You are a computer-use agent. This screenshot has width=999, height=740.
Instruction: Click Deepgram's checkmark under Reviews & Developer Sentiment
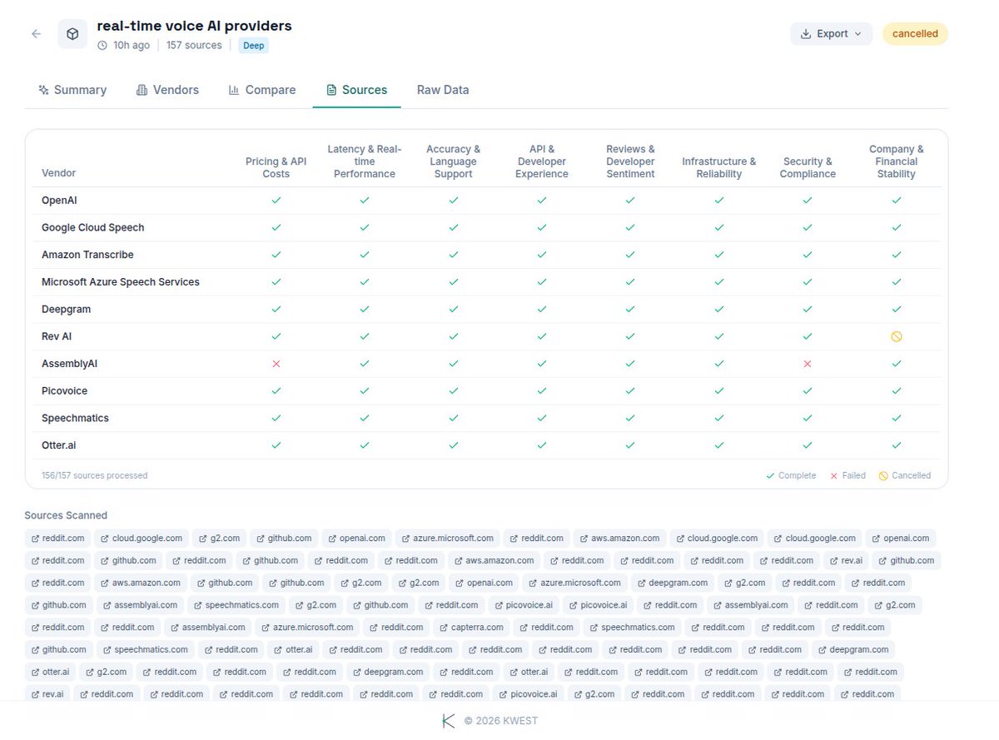(630, 310)
